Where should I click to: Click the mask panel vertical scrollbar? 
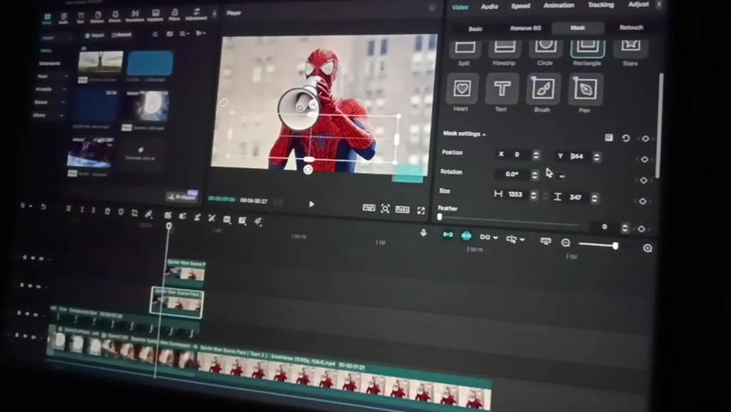pos(660,125)
